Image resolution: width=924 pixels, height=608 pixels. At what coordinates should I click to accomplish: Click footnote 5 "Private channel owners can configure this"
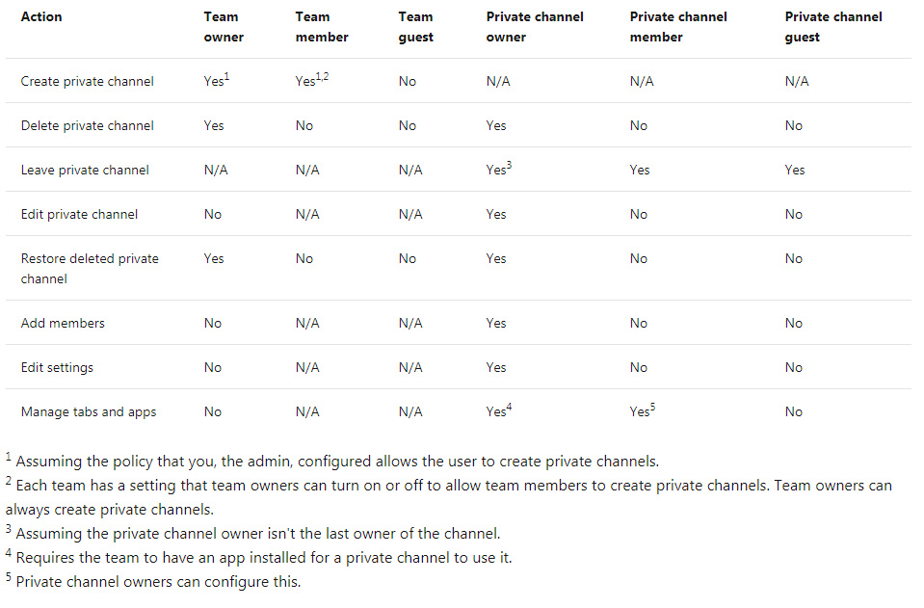pyautogui.click(x=158, y=582)
